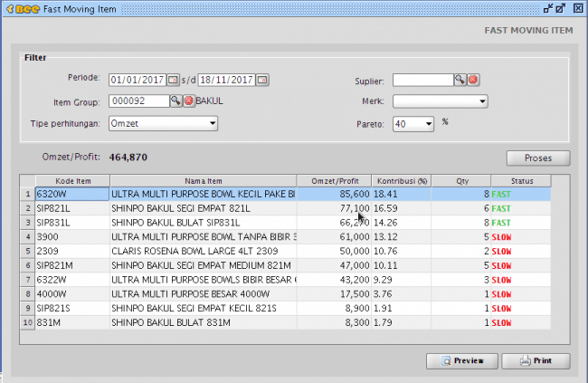
Task: Sort by Status column header
Action: [521, 181]
